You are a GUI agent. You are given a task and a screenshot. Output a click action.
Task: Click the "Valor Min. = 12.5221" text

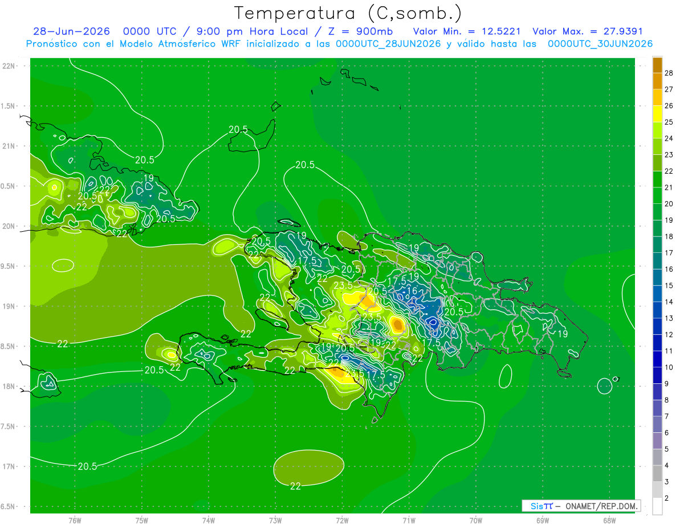[467, 31]
